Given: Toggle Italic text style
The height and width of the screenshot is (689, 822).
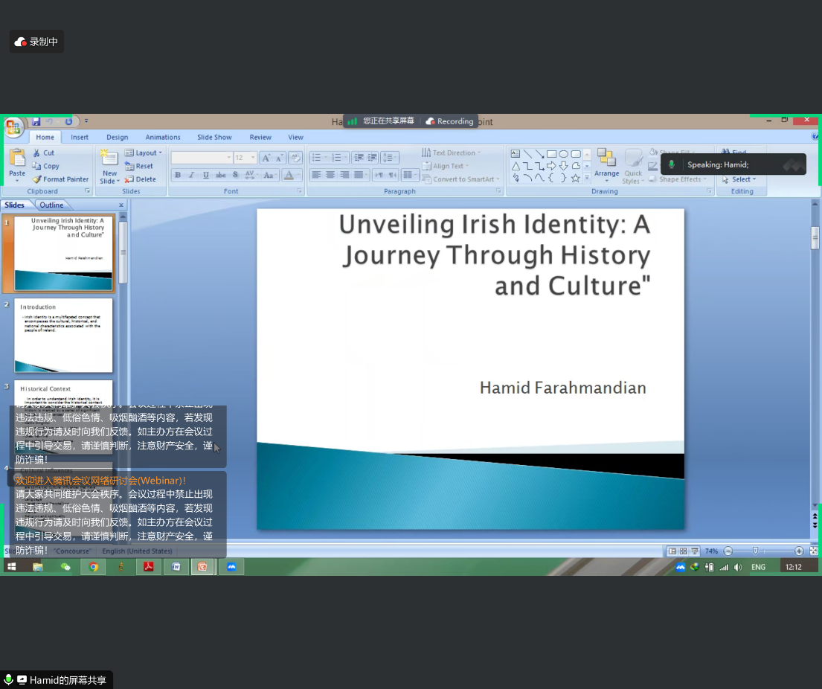Looking at the screenshot, I should 191,175.
